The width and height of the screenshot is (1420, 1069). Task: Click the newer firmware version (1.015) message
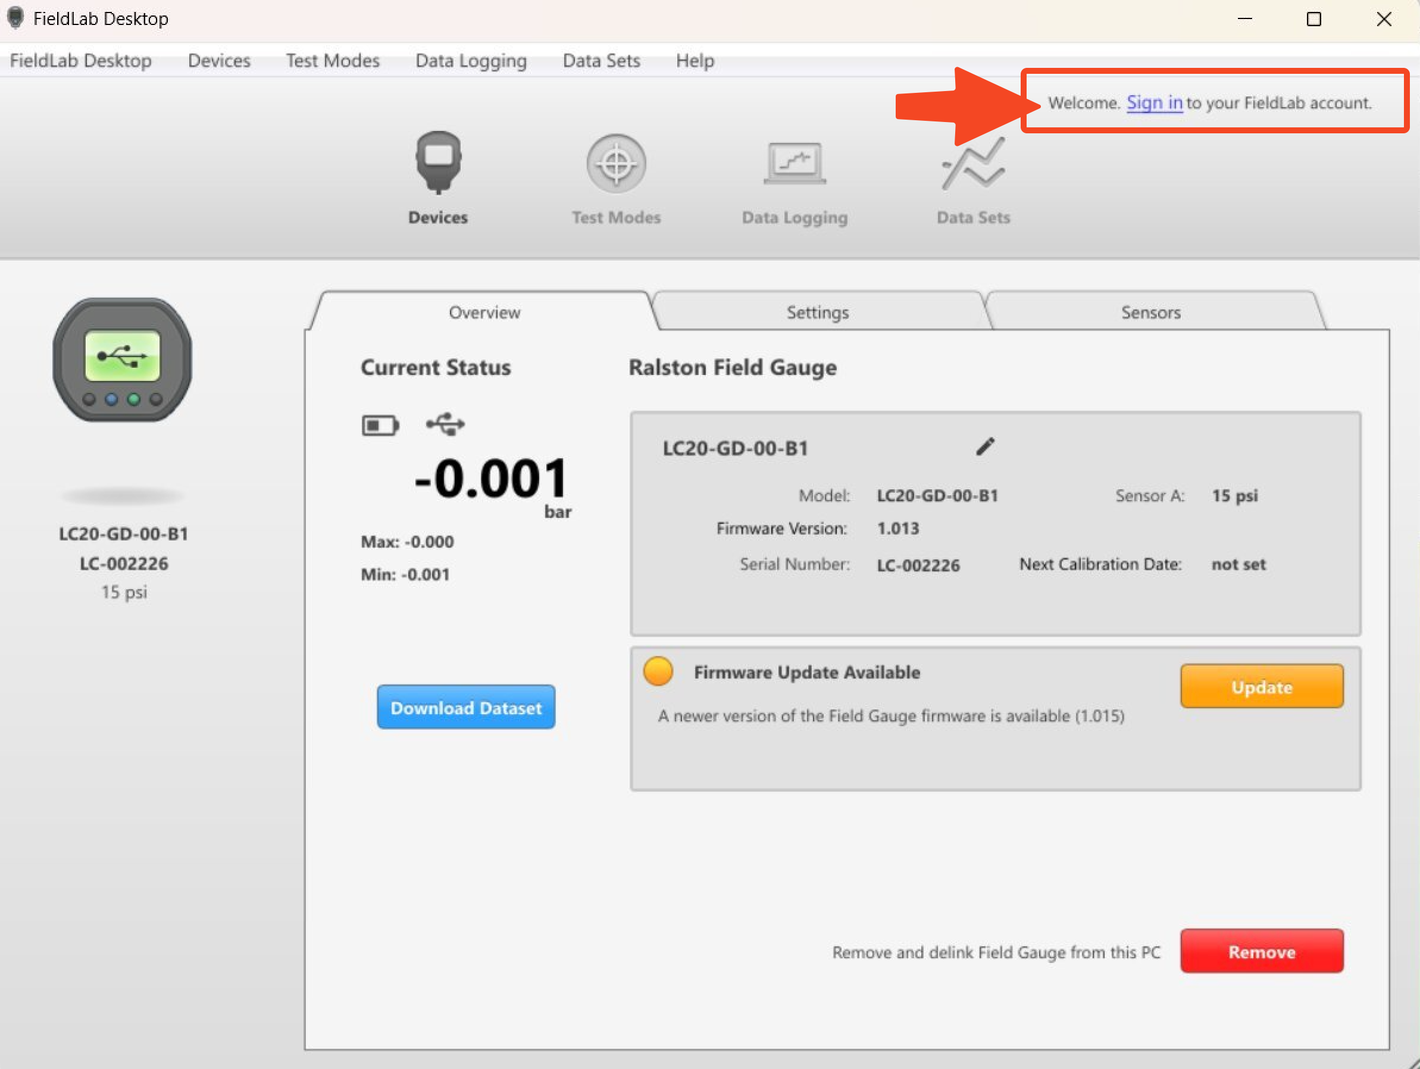pyautogui.click(x=891, y=716)
